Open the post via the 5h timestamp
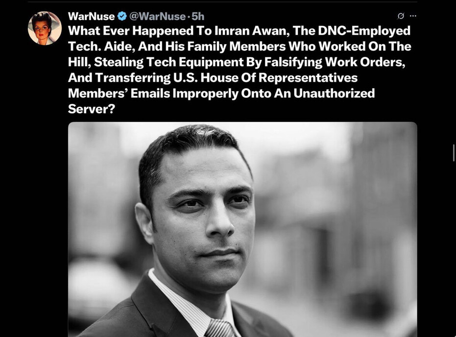Screen dimensions: 456x337 pos(198,16)
